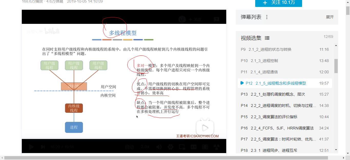Open episode P13 2.2_1_处理机调度的概念、层次
Image resolution: width=350 pixels, height=160 pixels.
pos(285,94)
